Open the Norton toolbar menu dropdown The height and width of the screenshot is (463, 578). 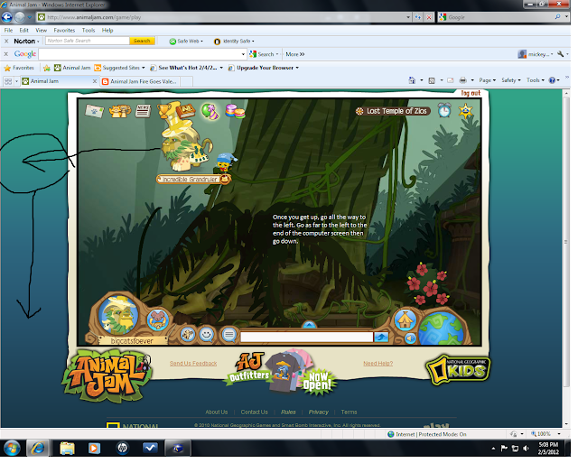pyautogui.click(x=26, y=42)
